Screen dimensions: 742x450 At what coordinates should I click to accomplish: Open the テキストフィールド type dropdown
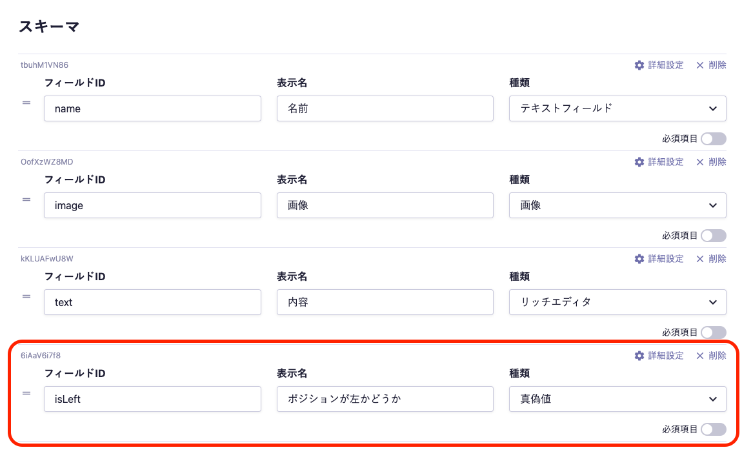point(617,108)
